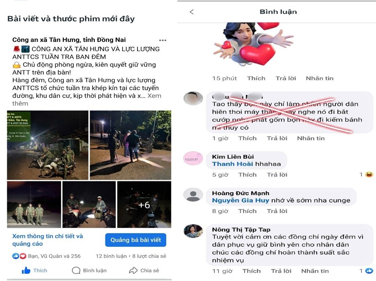Click the Quảng bá bài viết button
Screen dimensions: 376x281
point(136,240)
